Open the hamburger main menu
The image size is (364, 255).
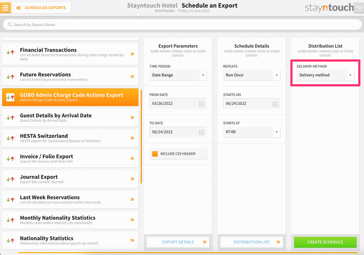tap(5, 8)
